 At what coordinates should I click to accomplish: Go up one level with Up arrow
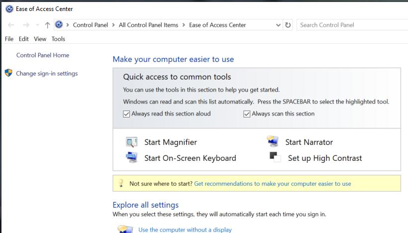[x=47, y=25]
